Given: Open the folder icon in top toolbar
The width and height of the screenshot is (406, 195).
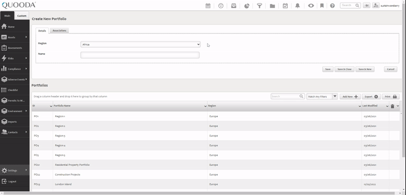Looking at the screenshot, I should (273, 6).
